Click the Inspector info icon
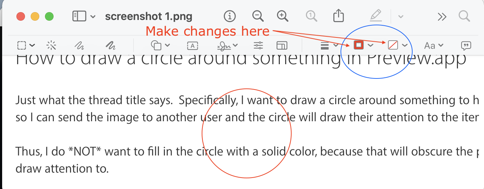This screenshot has width=484, height=189. coord(230,16)
